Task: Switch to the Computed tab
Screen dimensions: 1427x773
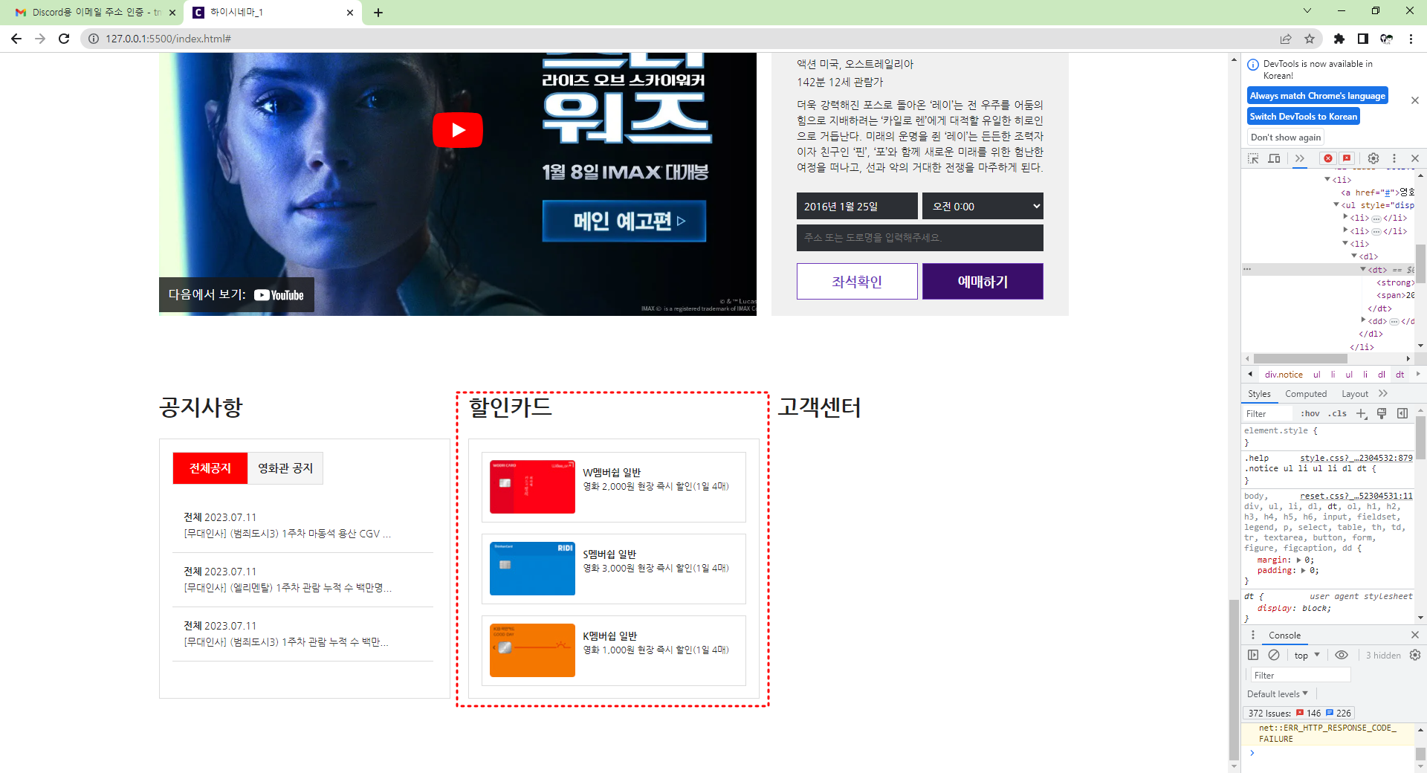Action: [1306, 394]
